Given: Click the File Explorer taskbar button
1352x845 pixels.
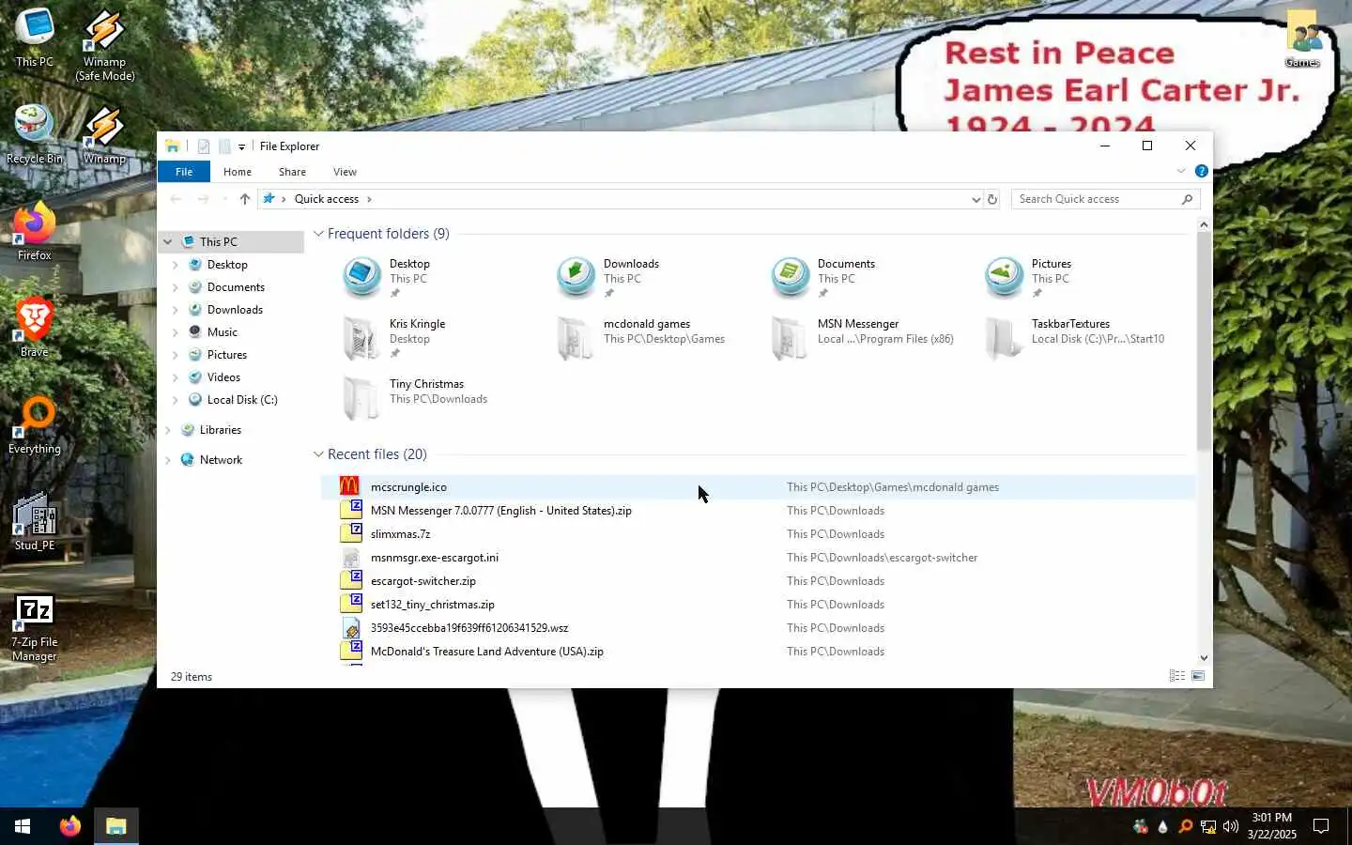Looking at the screenshot, I should [116, 826].
